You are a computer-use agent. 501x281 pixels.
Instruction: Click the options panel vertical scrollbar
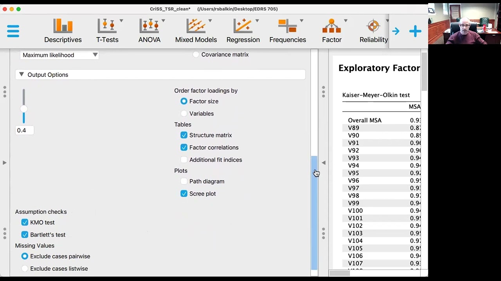click(x=314, y=213)
